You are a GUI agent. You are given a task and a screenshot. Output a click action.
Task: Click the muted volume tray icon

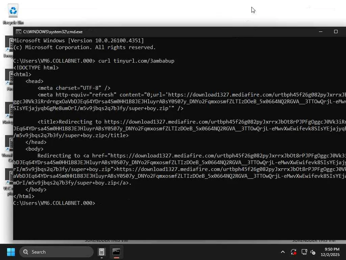tap(313, 252)
